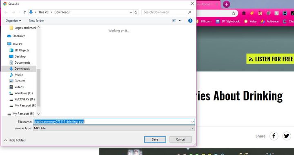Click the Facebook share icon
Screen dimensions: 294x155
tap(274, 136)
